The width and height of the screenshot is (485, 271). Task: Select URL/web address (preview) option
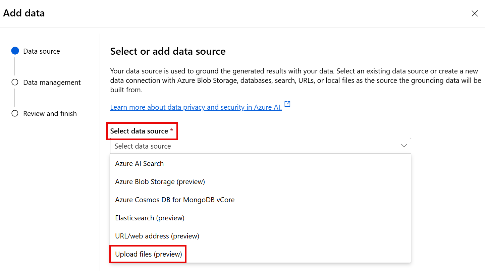click(260, 236)
